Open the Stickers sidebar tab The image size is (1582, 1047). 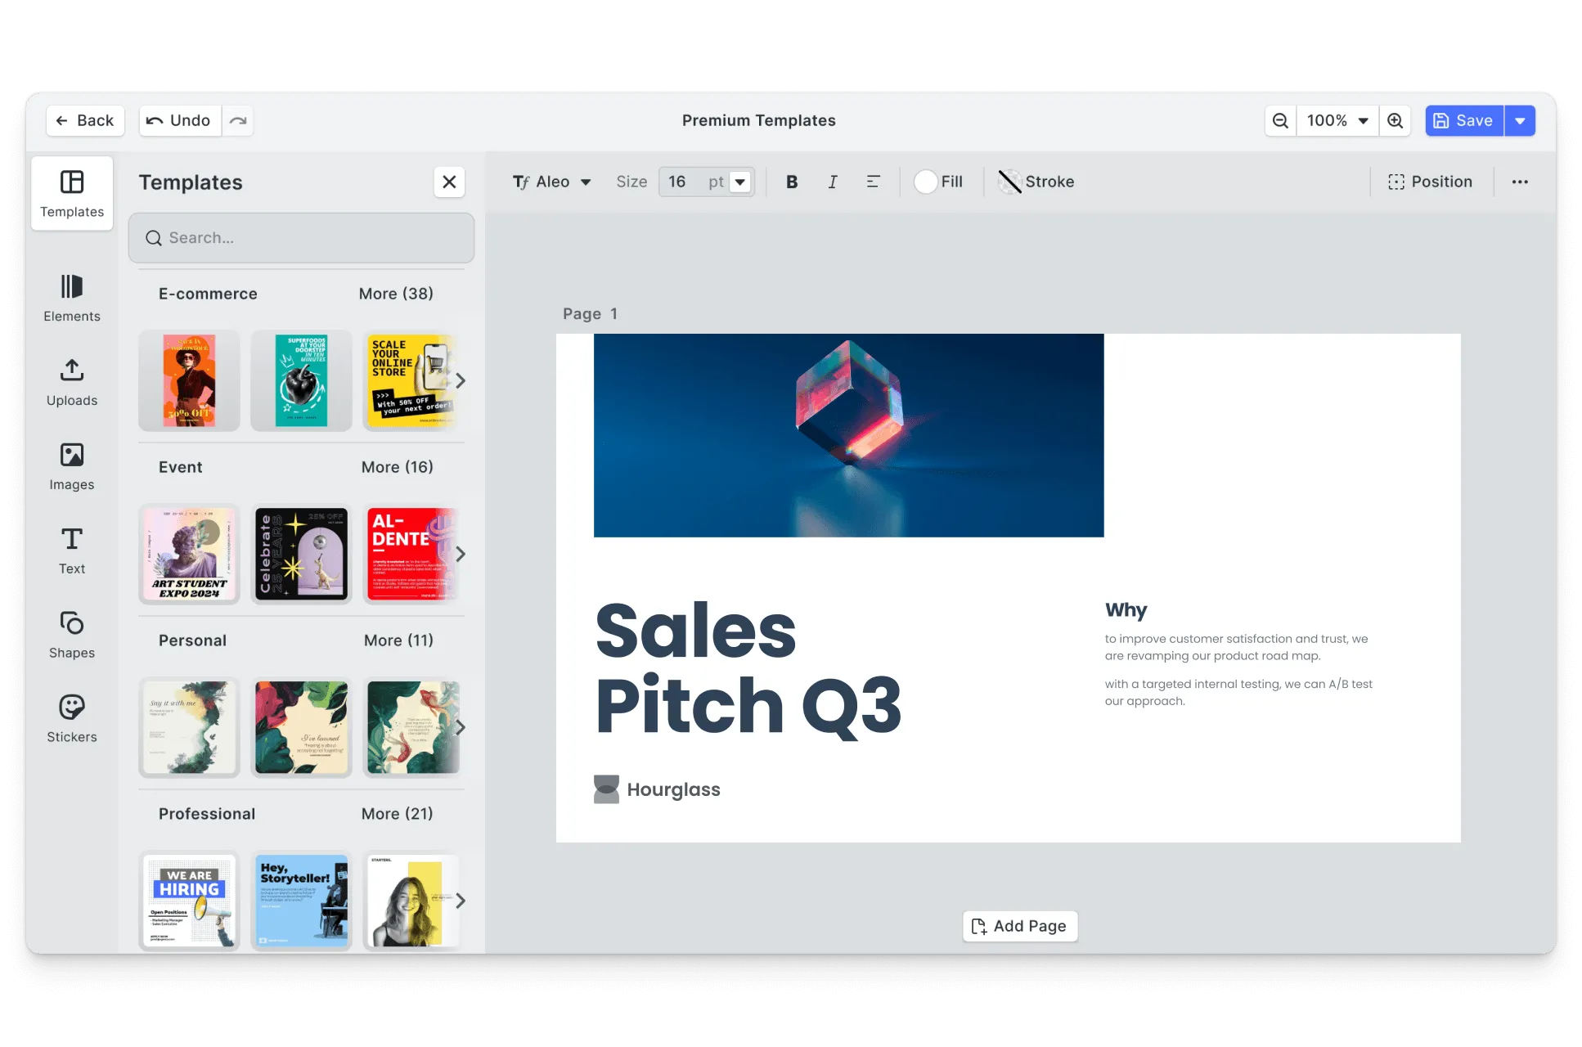(x=72, y=720)
